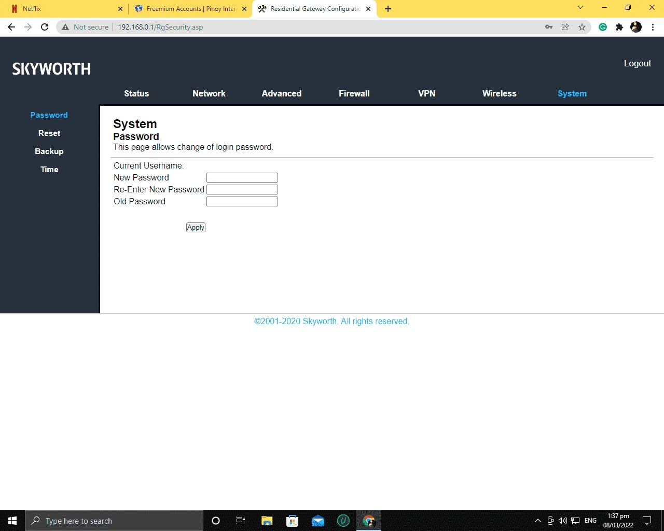Open the Chrome profile avatar
This screenshot has width=664, height=531.
(636, 27)
